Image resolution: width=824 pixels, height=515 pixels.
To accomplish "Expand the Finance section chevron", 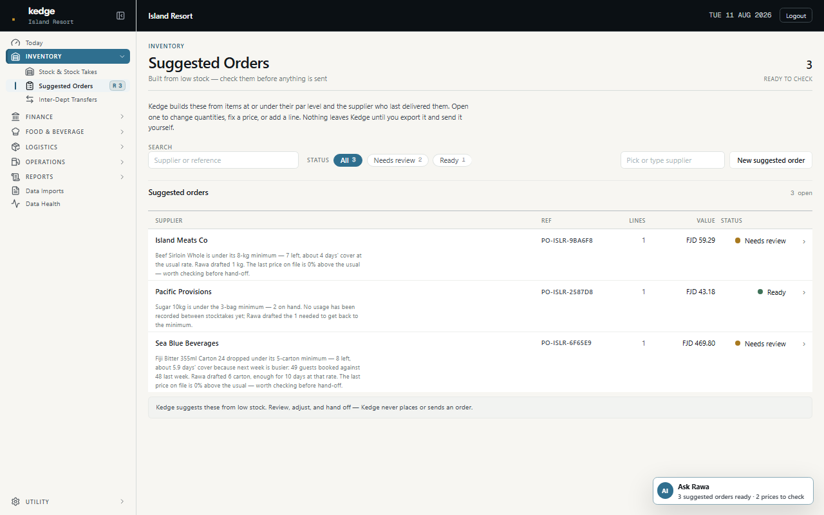I will (122, 117).
